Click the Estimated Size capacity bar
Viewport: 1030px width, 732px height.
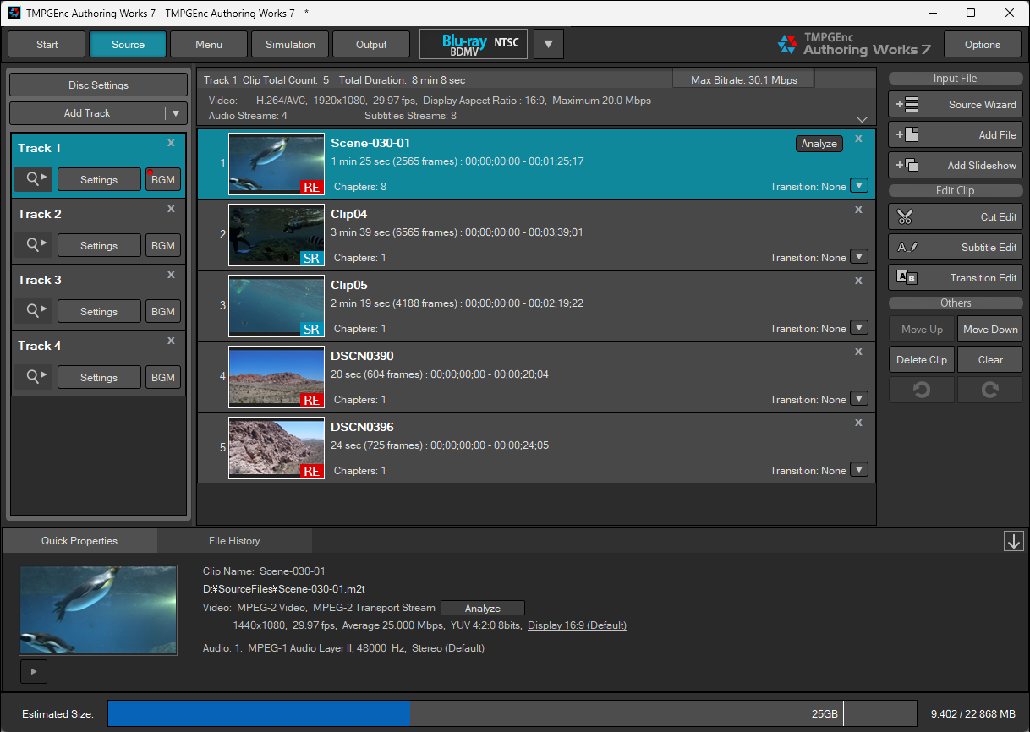pyautogui.click(x=512, y=714)
